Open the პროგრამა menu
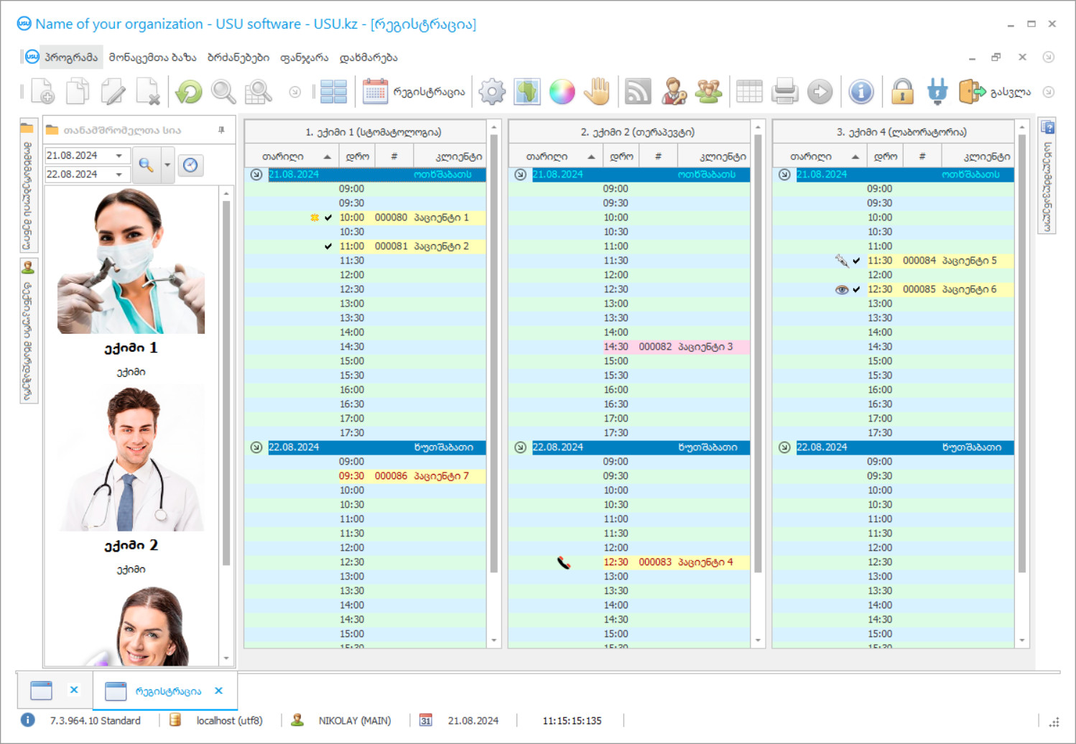 pyautogui.click(x=70, y=57)
